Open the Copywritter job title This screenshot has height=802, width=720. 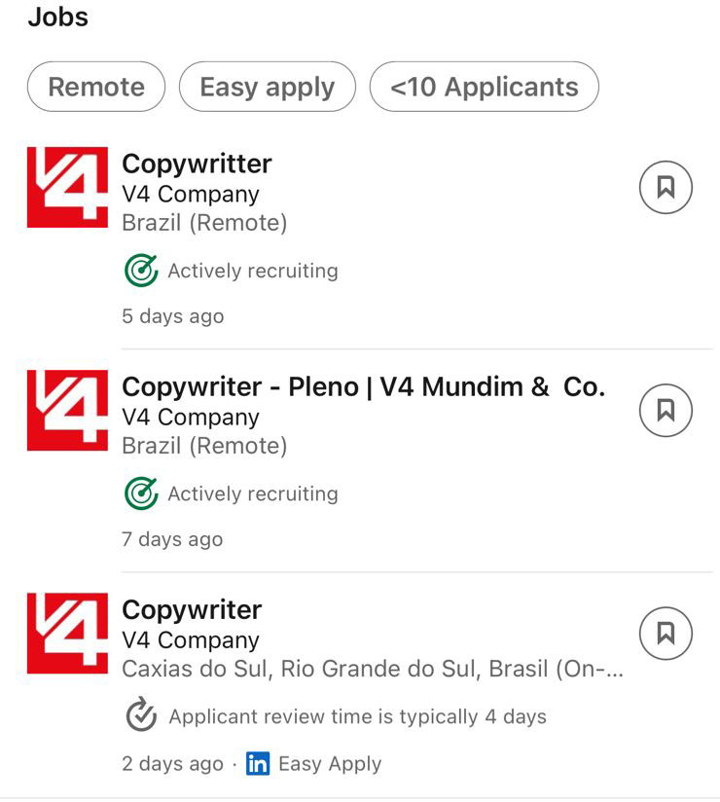click(197, 164)
